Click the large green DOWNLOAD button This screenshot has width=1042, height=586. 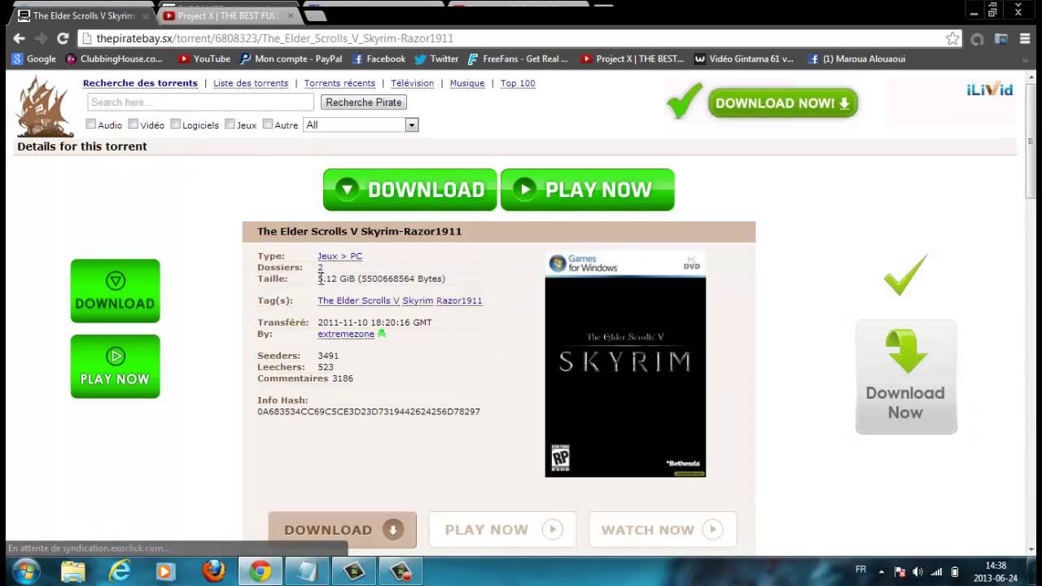(x=409, y=190)
